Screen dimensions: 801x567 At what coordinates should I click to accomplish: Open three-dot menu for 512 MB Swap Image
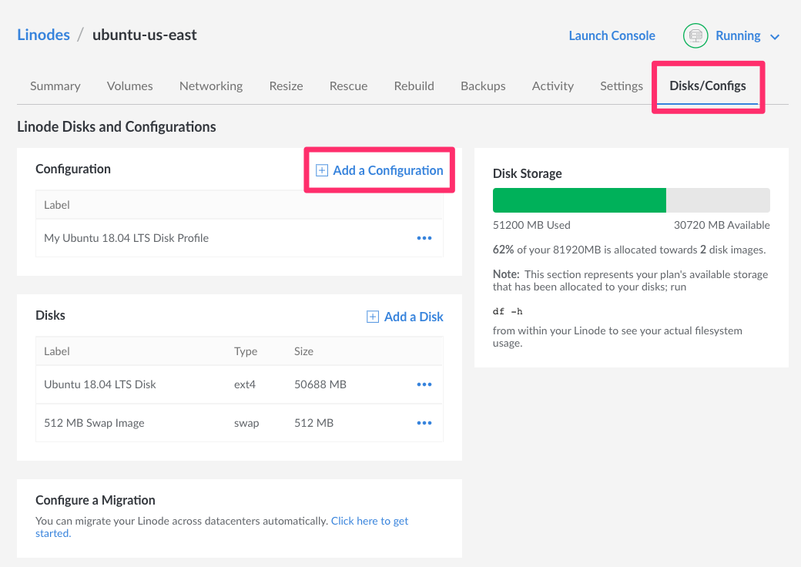(424, 423)
